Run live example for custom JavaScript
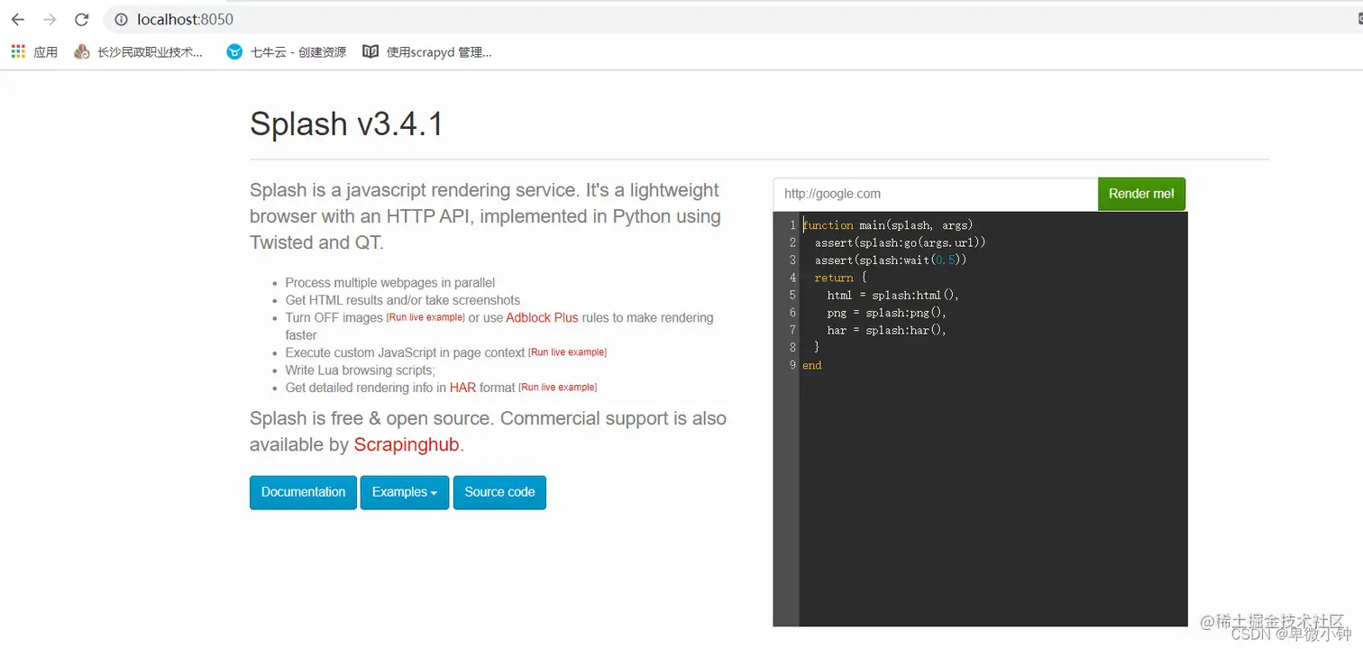Image resolution: width=1363 pixels, height=649 pixels. click(x=567, y=352)
